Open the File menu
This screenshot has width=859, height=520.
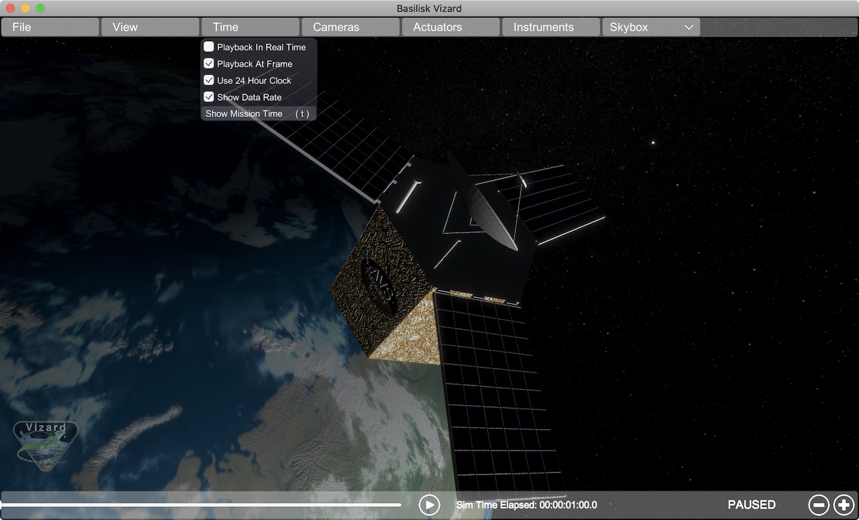50,27
